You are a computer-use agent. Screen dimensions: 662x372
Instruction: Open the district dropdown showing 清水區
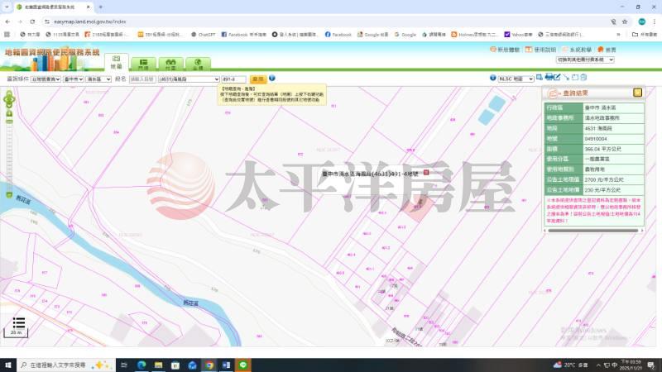pos(98,79)
